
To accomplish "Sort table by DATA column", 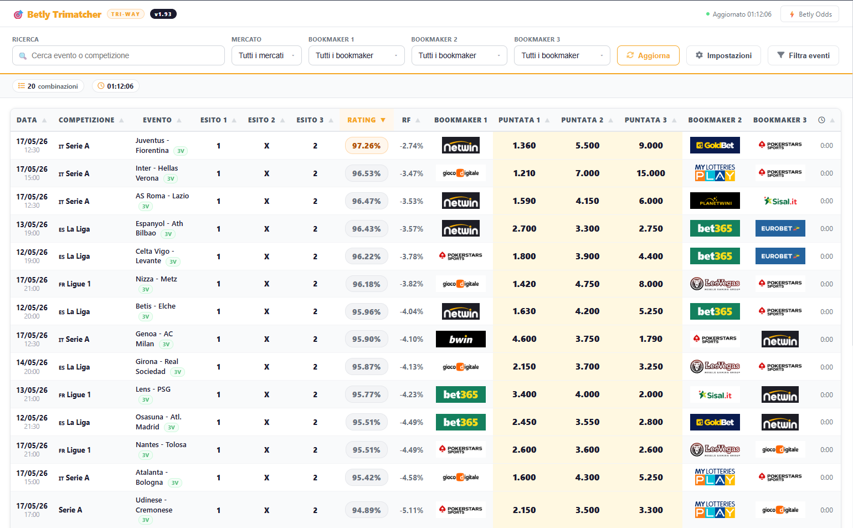I will tap(31, 120).
